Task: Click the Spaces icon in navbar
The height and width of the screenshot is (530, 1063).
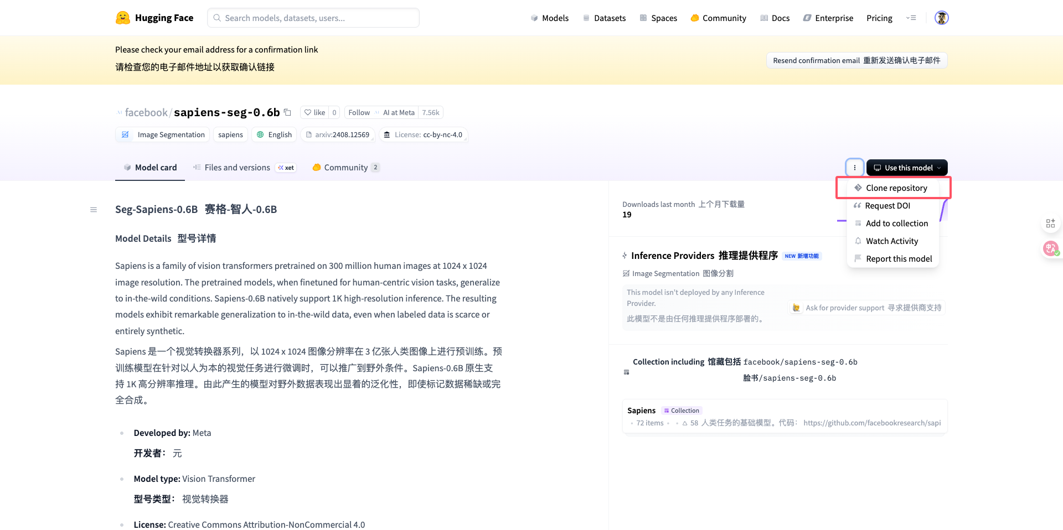Action: [x=643, y=18]
